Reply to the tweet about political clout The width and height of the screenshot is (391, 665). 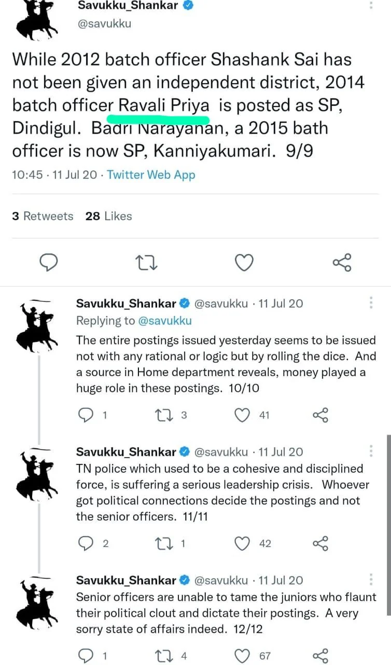click(x=86, y=656)
